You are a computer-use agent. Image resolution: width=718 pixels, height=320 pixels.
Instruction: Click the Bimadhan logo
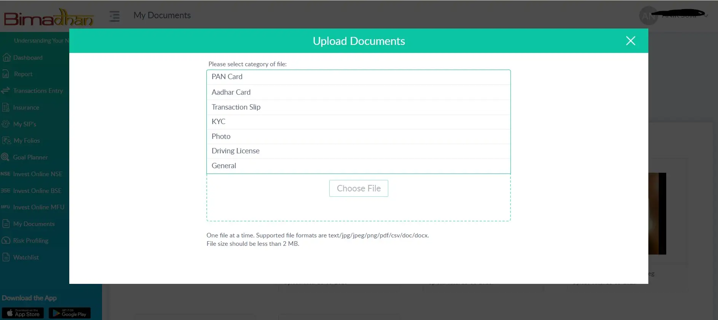pos(48,18)
